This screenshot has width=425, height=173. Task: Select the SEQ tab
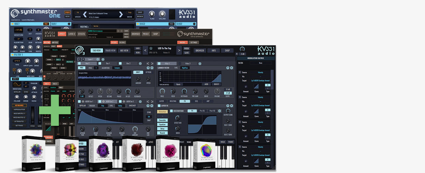click(196, 101)
